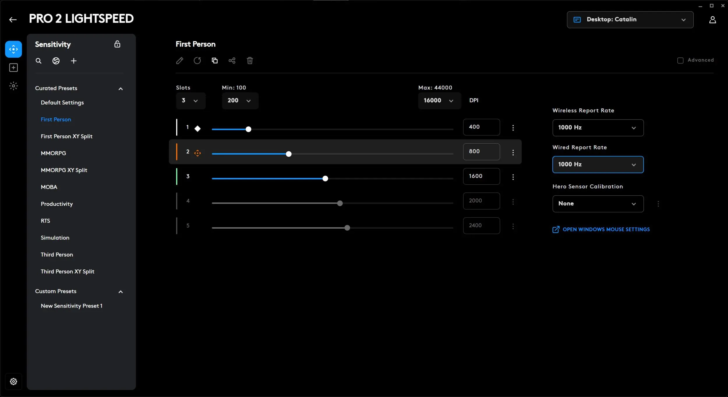
Task: Open the Min DPI 200 dropdown
Action: (240, 101)
